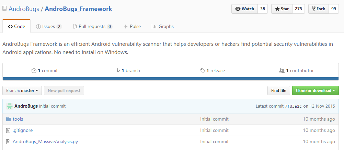Star the AndroBugs_Framework repository
The image size is (344, 150).
(x=282, y=9)
